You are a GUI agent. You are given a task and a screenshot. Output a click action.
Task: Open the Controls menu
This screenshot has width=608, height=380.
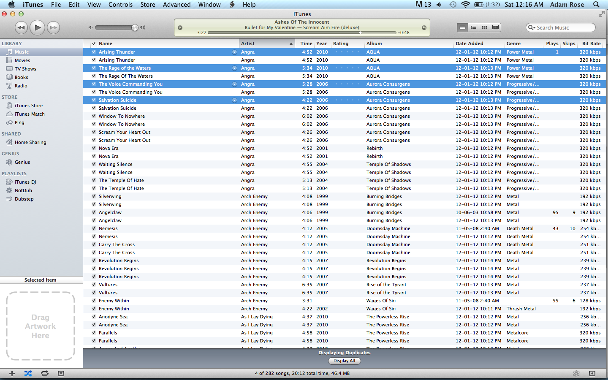[x=120, y=5]
